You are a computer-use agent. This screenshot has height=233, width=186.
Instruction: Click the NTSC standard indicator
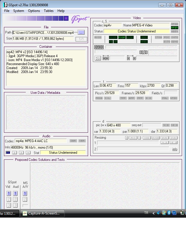(x=174, y=98)
